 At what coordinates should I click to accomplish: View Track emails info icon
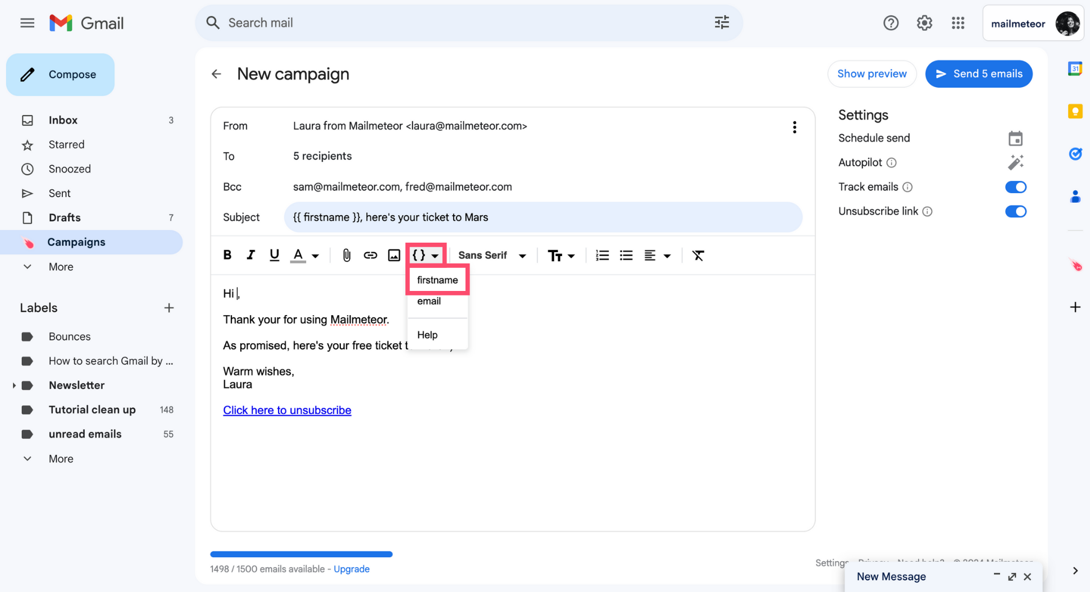pos(907,187)
